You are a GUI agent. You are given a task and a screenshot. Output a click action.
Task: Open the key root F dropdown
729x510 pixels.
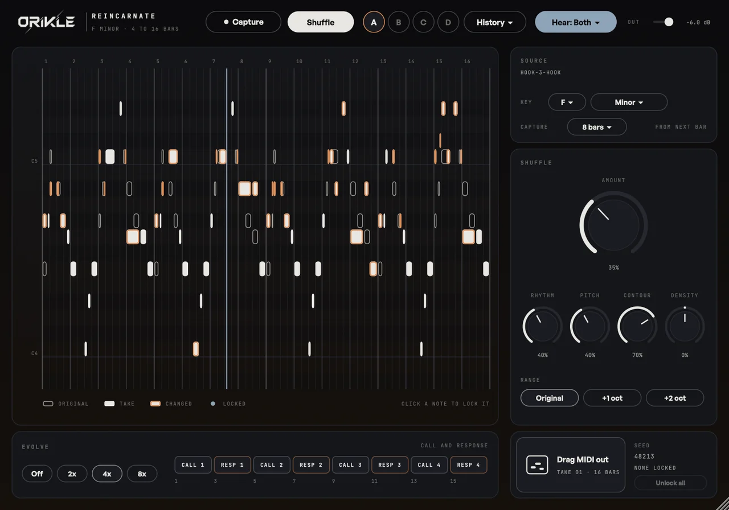(567, 102)
